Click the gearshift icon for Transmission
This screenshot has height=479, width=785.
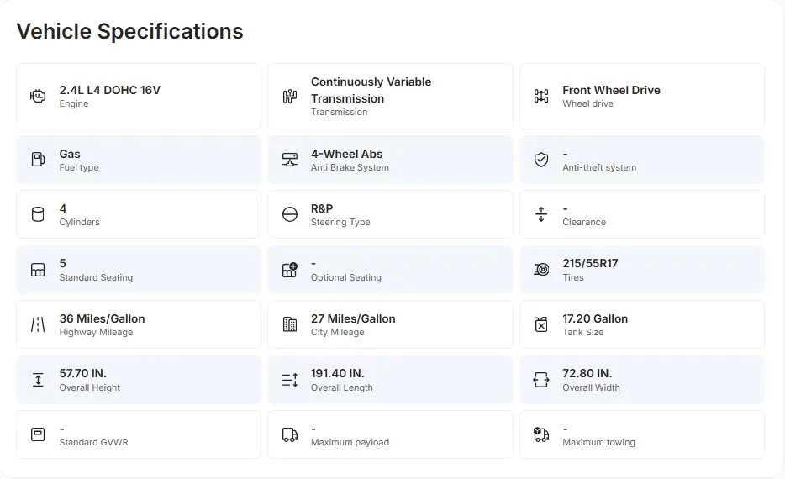290,96
